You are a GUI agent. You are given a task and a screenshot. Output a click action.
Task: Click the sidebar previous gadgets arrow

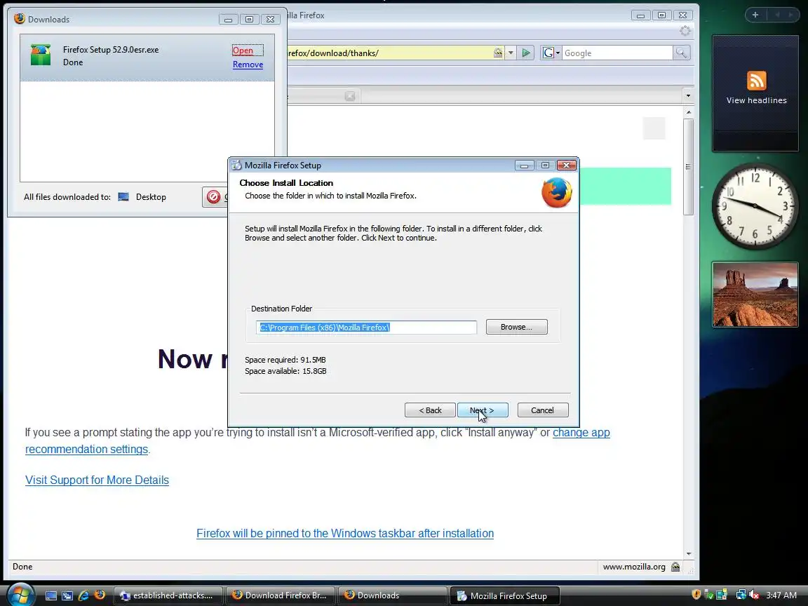click(778, 15)
